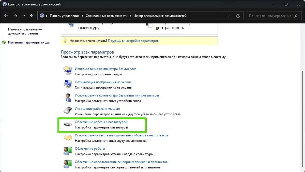Click Изменить параметры входа in sidebar
This screenshot has height=172, width=305.
29,43
